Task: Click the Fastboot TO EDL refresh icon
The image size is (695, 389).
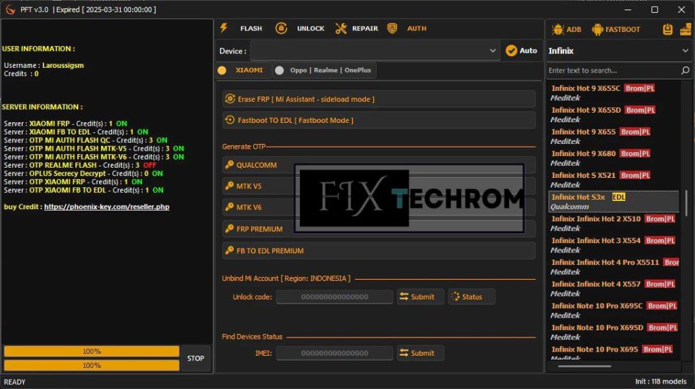Action: tap(229, 119)
